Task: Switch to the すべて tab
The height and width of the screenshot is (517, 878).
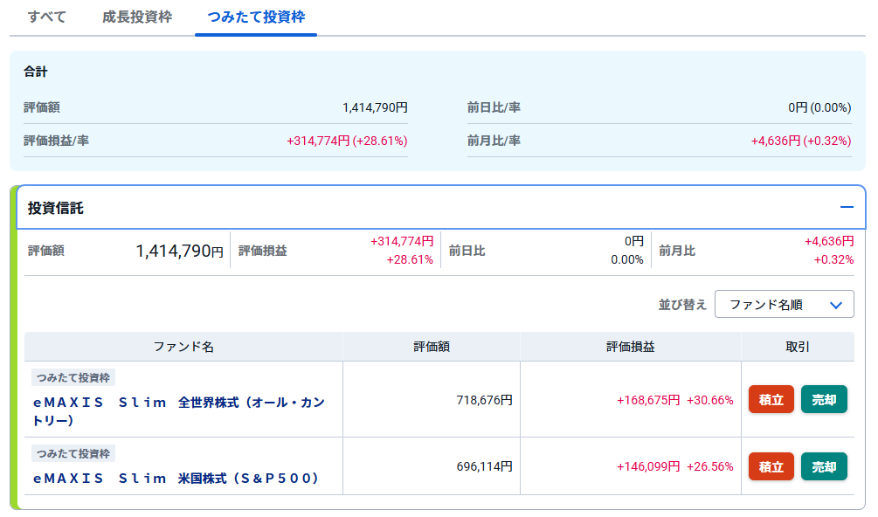Action: click(x=47, y=17)
